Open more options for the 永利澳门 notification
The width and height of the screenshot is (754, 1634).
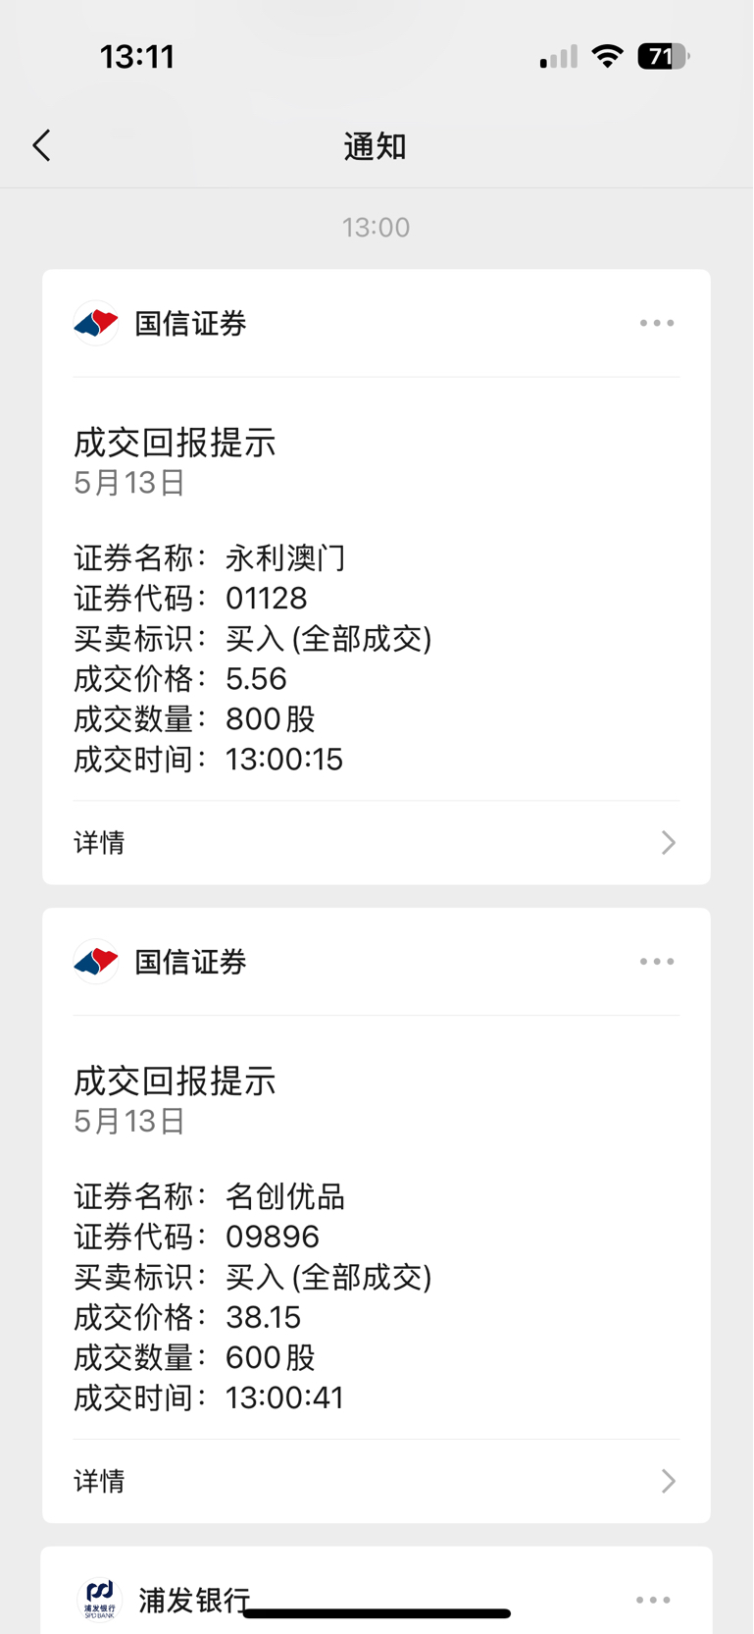pos(656,323)
